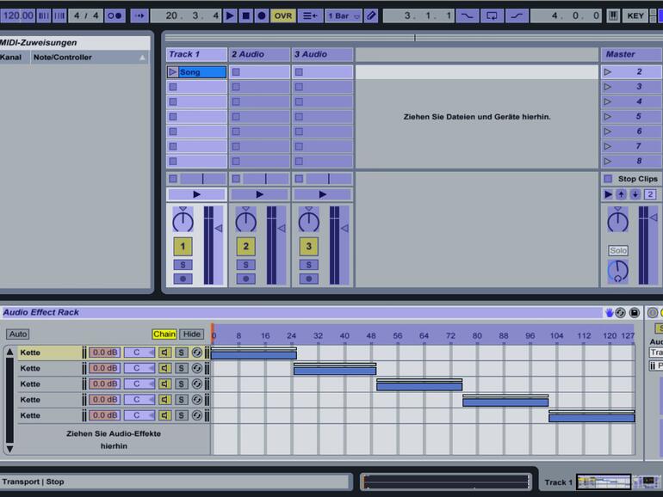Select the 2 Audio track header
Viewport: 663px width, 497px height.
tap(259, 54)
